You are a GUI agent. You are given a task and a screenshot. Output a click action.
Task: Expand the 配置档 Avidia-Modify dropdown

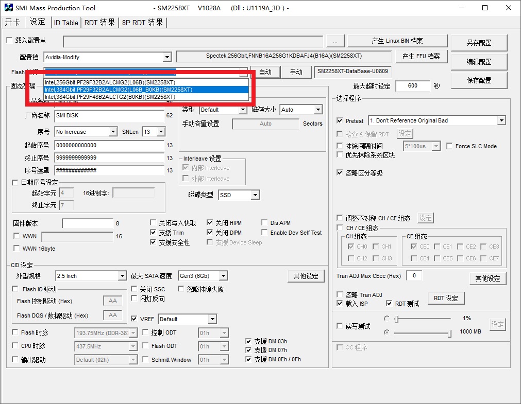tap(166, 57)
